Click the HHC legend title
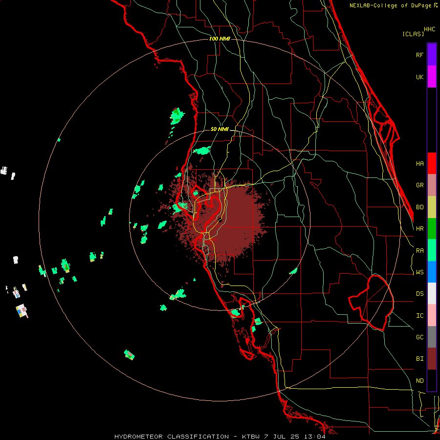 coord(430,29)
